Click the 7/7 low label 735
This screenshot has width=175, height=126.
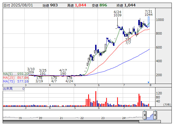128,39
